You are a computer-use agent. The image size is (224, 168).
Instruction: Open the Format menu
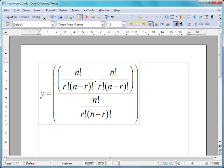pyautogui.click(x=50, y=10)
